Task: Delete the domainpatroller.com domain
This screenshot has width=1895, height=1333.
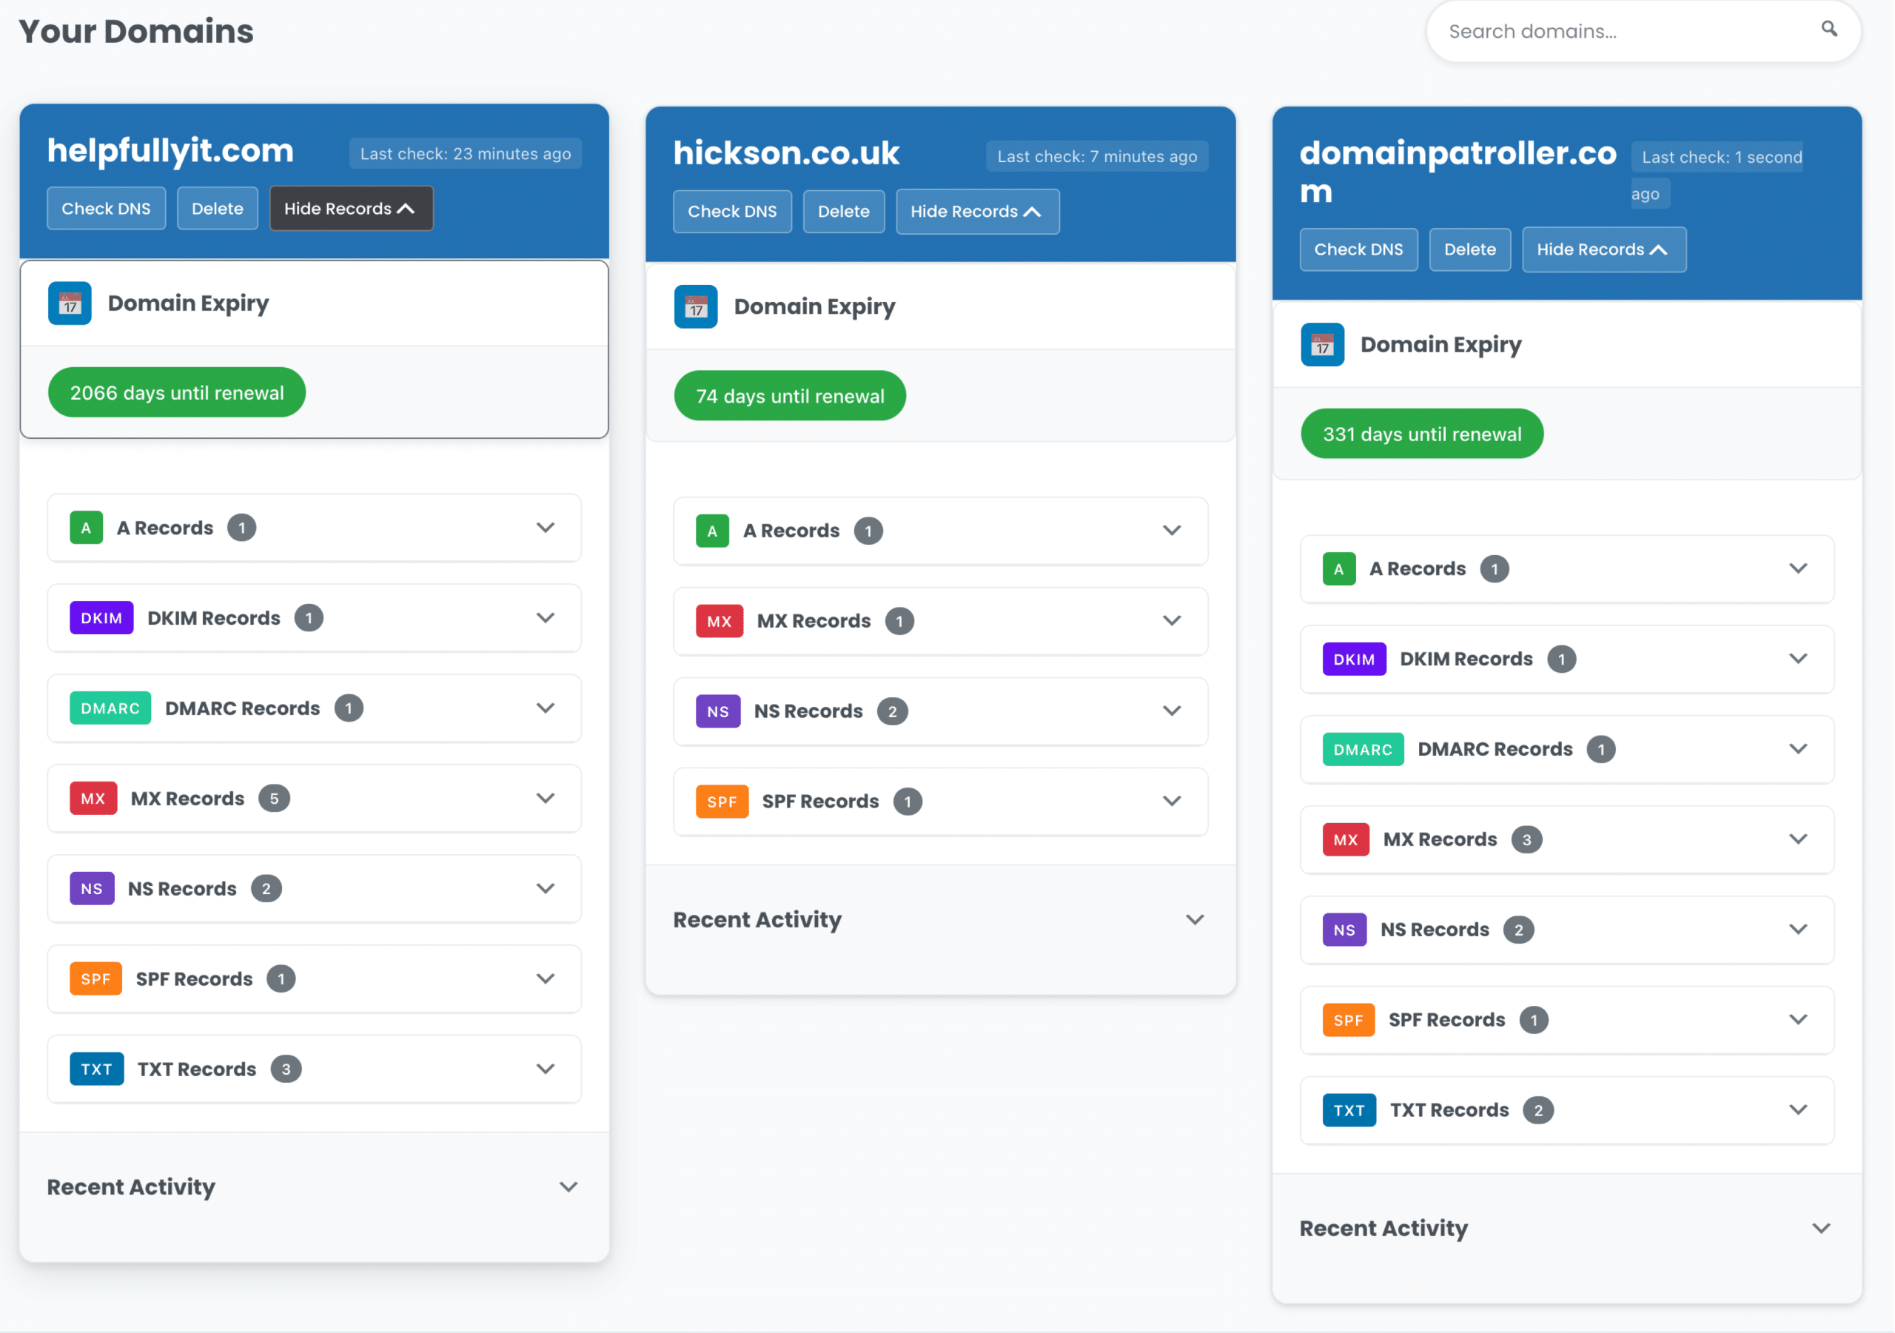Action: [1470, 250]
